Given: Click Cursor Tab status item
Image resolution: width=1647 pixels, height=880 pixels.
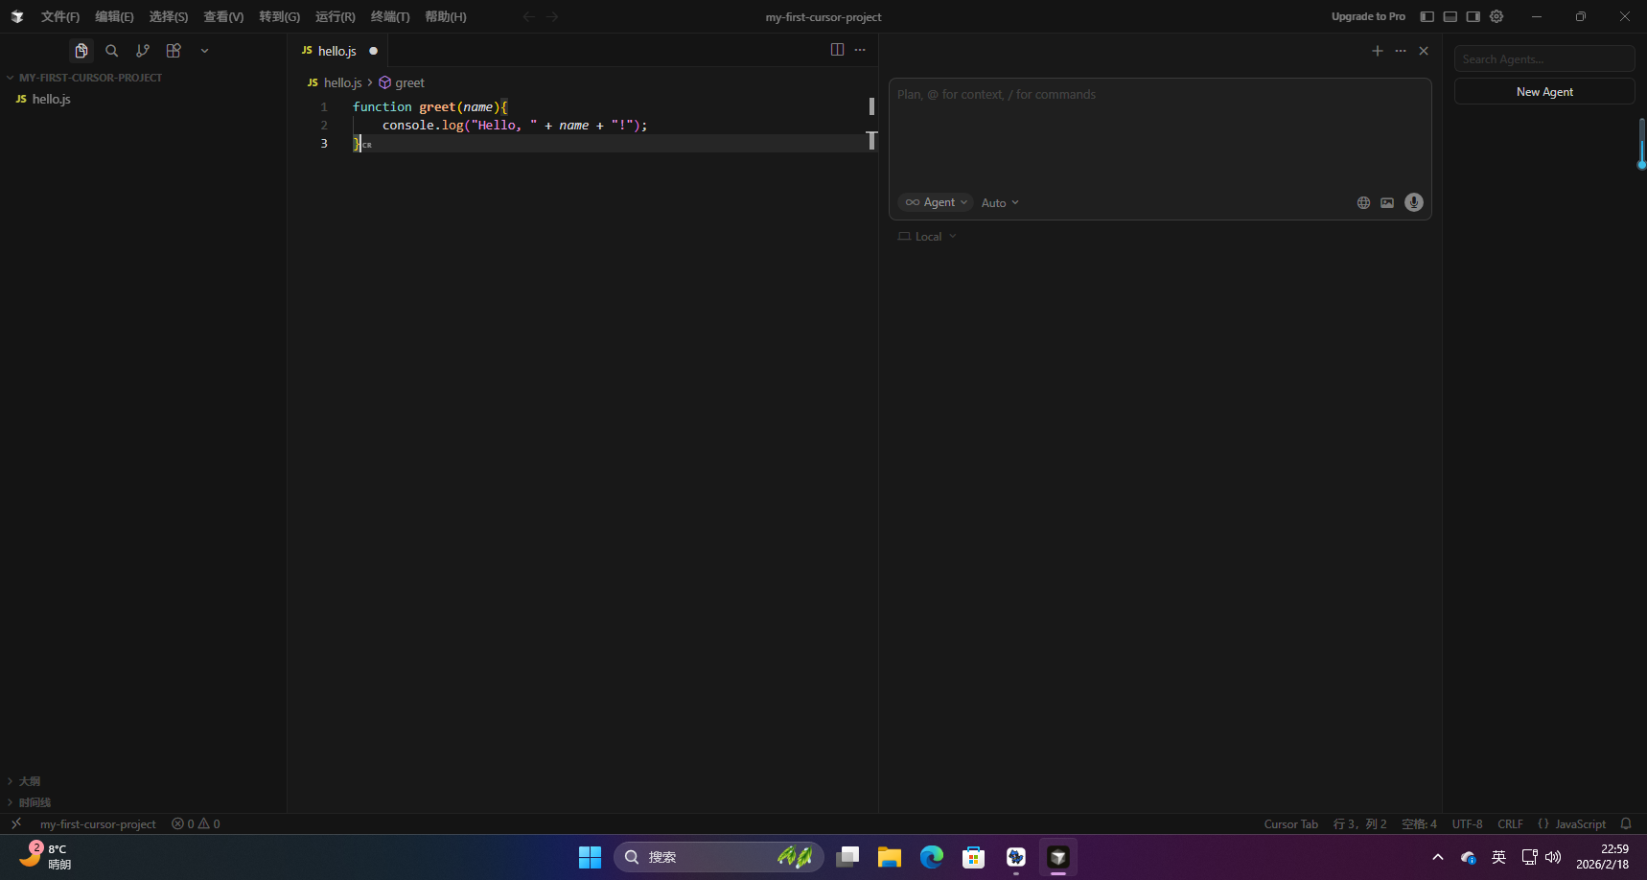Looking at the screenshot, I should point(1290,824).
